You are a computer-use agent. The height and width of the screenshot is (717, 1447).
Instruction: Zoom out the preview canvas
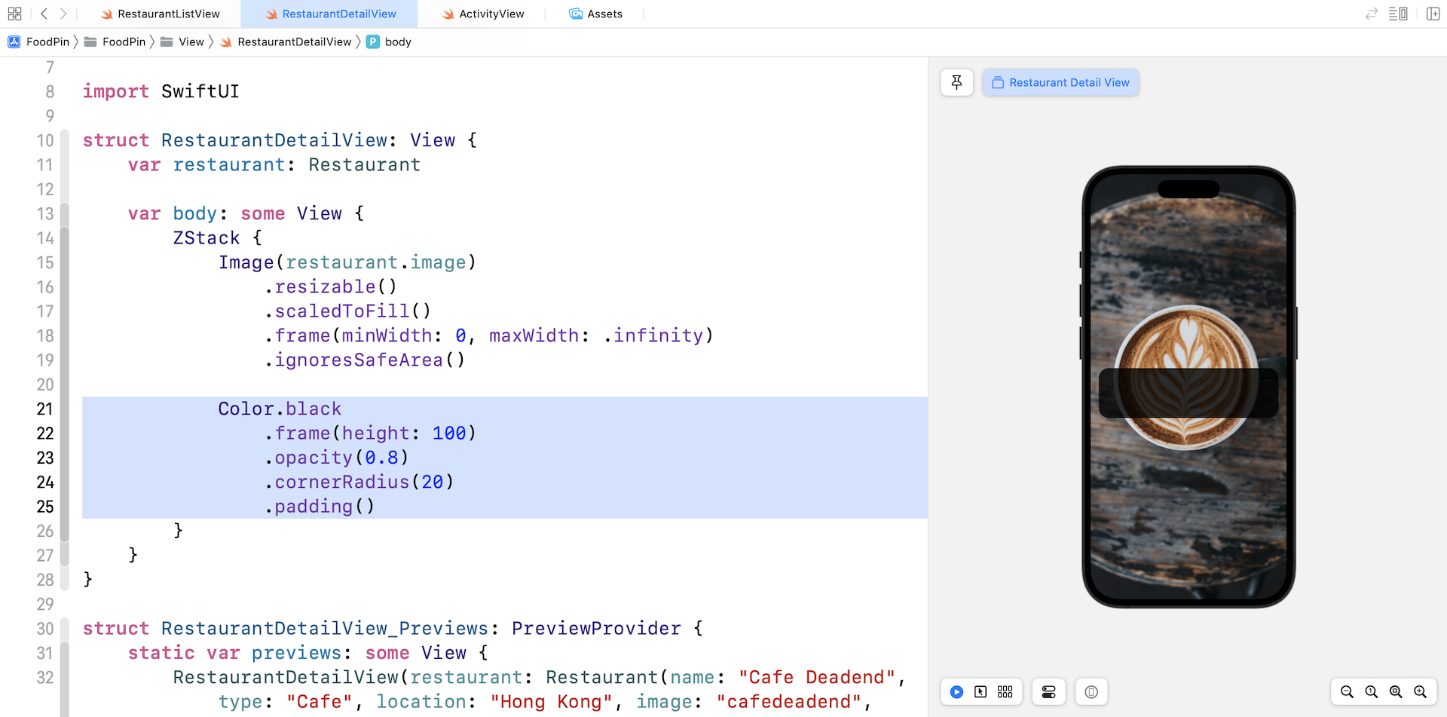(x=1347, y=691)
